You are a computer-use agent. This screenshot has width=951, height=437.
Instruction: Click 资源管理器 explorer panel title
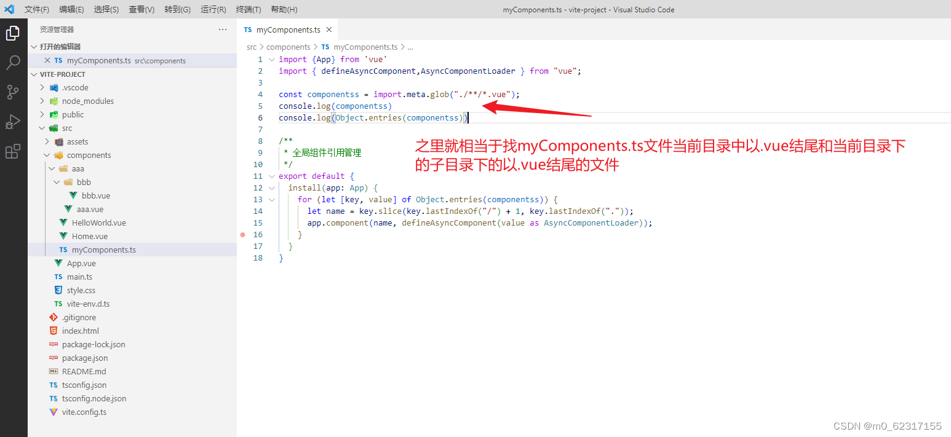(57, 30)
